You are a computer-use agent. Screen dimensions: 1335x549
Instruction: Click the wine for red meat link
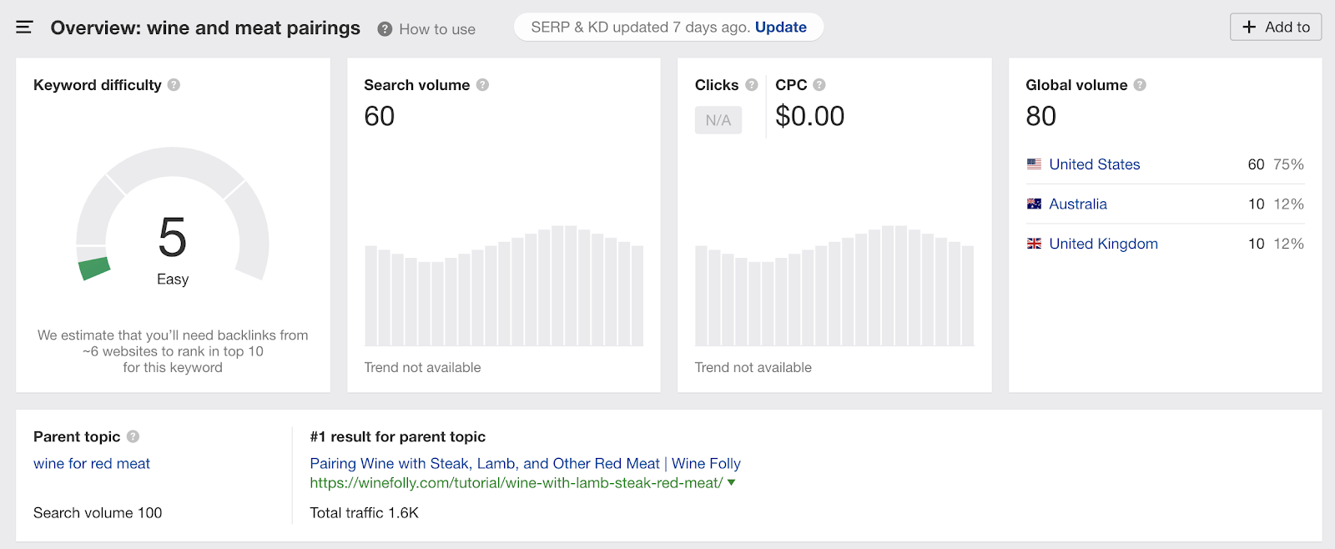pos(92,463)
